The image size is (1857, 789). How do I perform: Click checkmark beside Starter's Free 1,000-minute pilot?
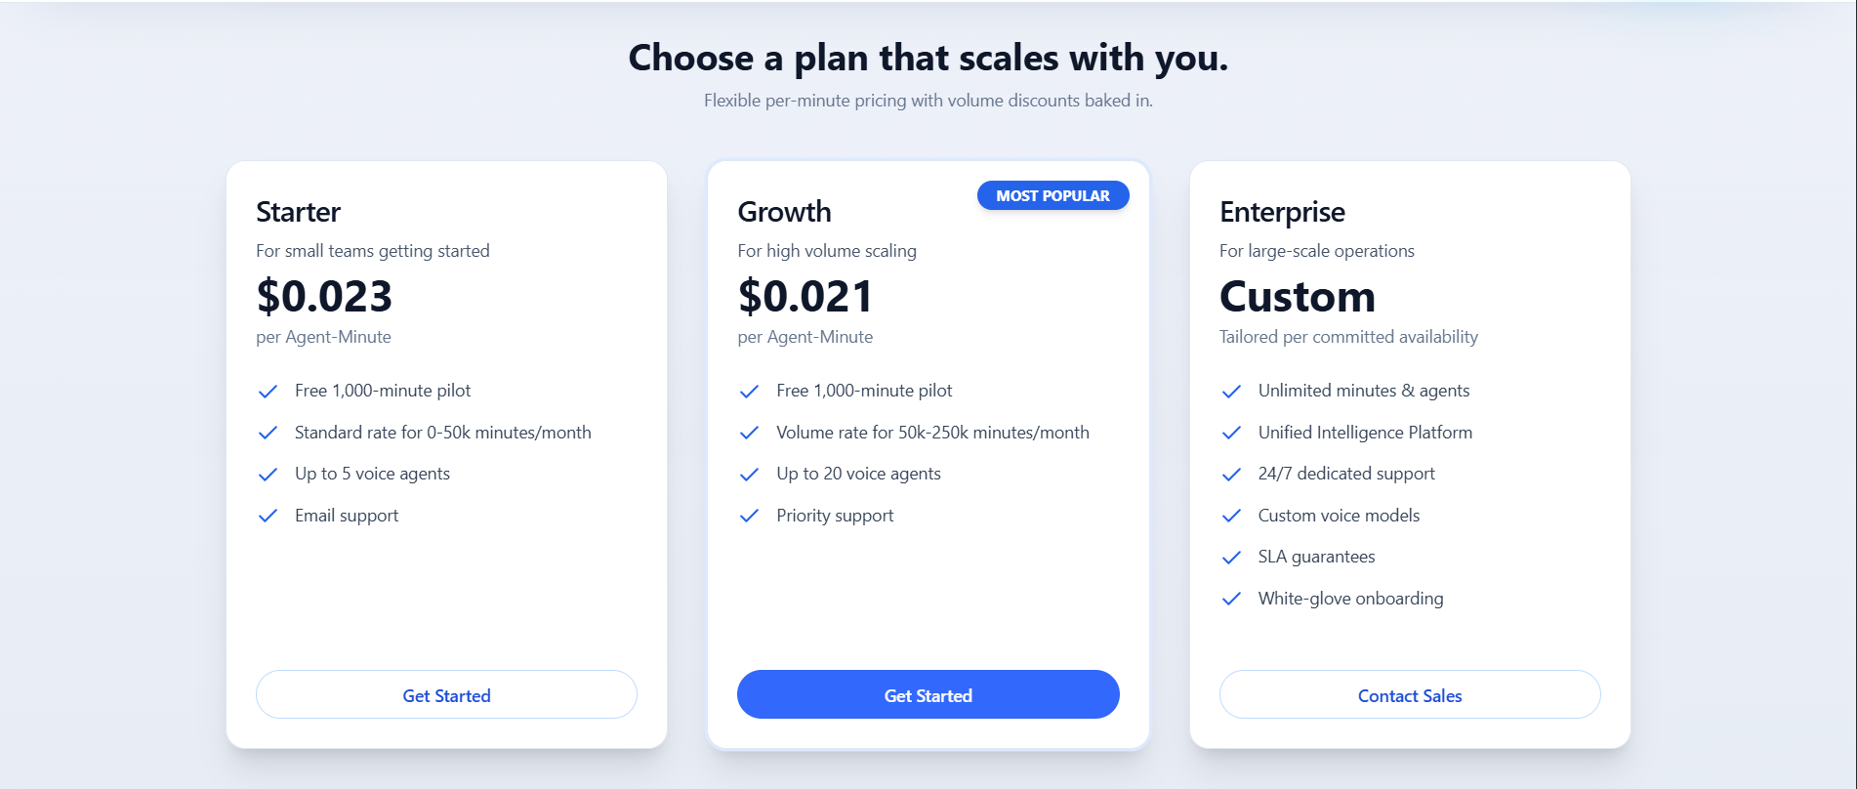coord(268,392)
